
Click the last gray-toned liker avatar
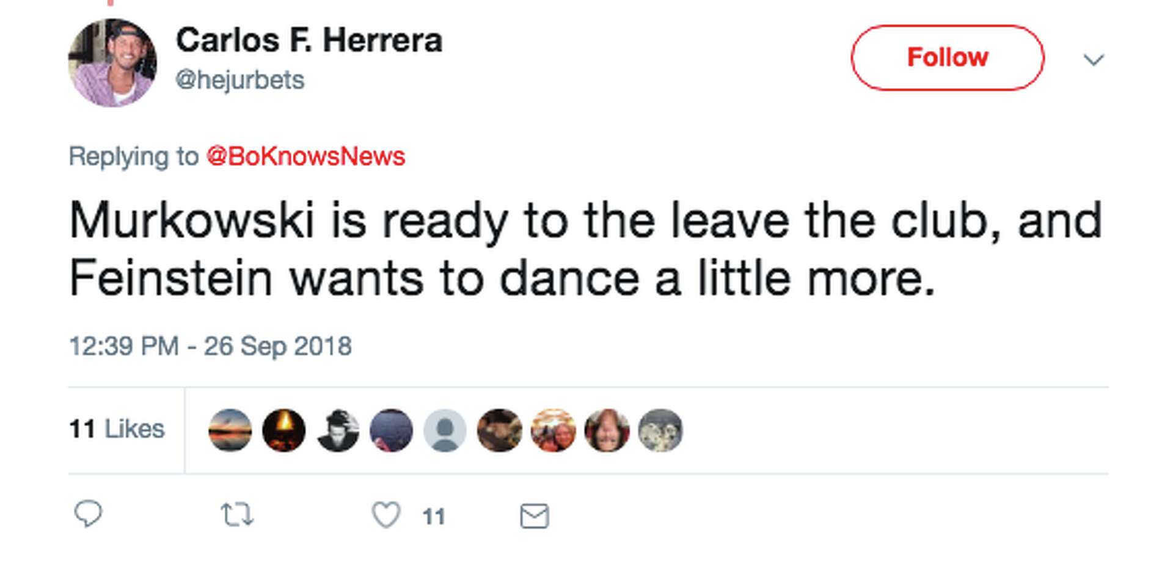[660, 431]
